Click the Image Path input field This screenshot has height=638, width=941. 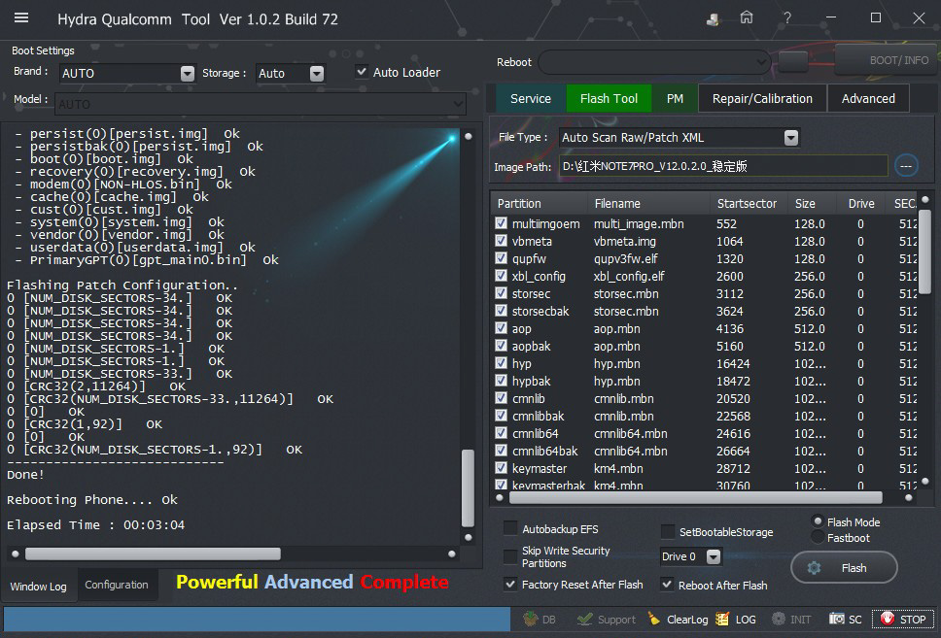coord(723,166)
